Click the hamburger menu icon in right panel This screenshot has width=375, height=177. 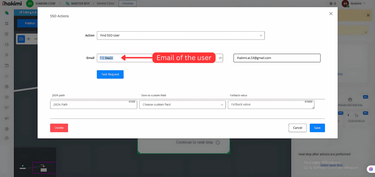(368, 15)
